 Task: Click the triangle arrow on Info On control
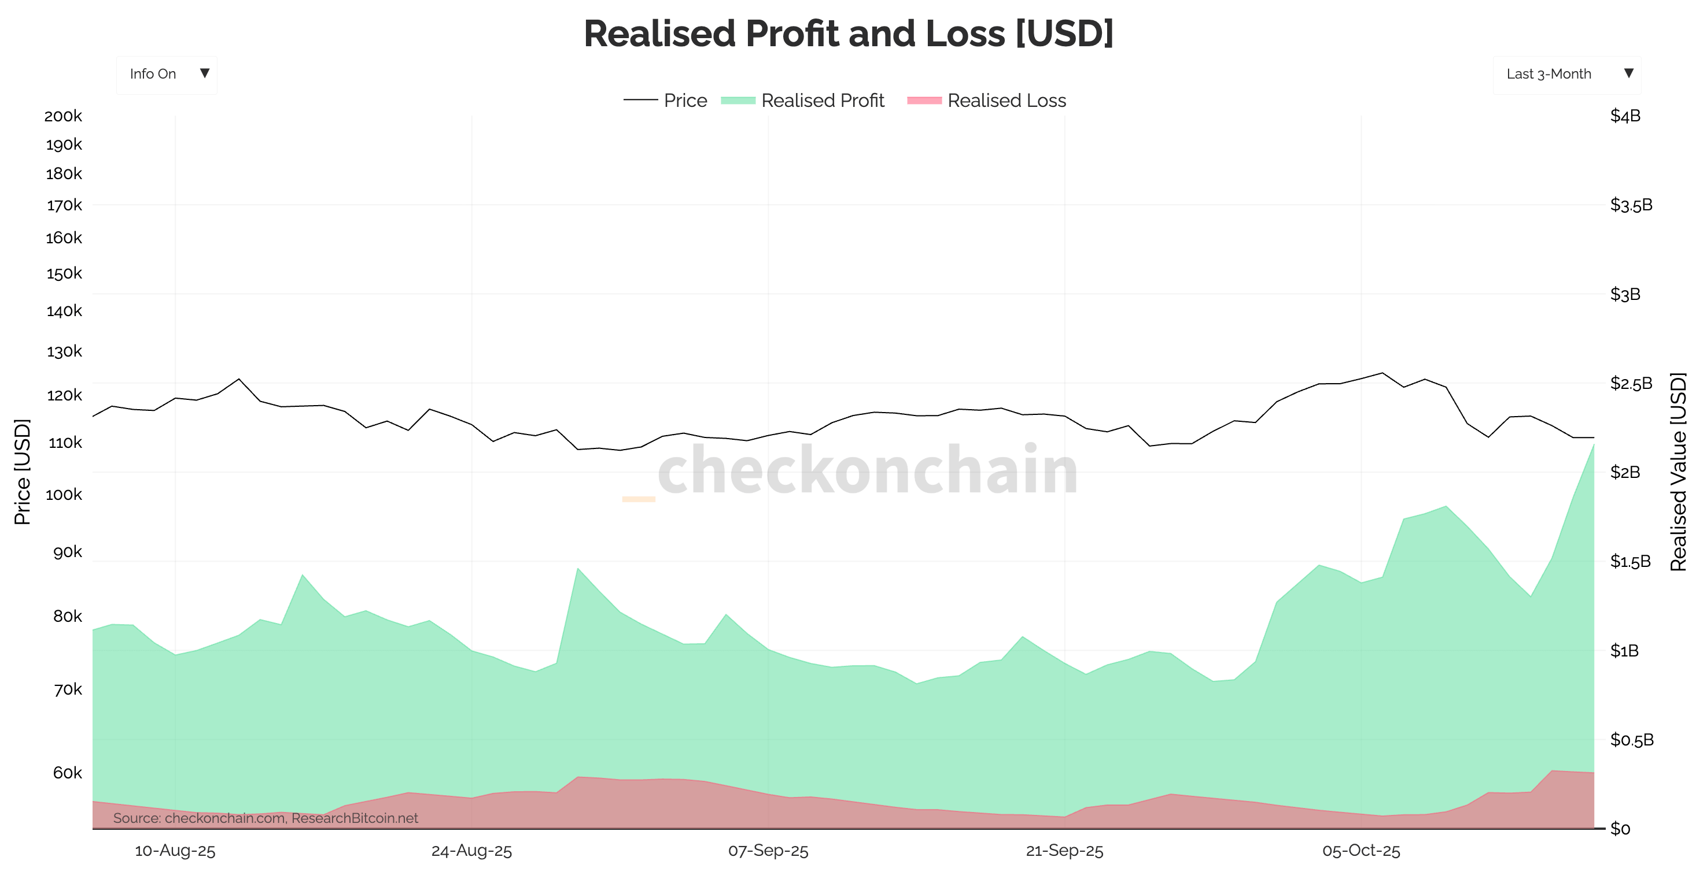coord(206,74)
